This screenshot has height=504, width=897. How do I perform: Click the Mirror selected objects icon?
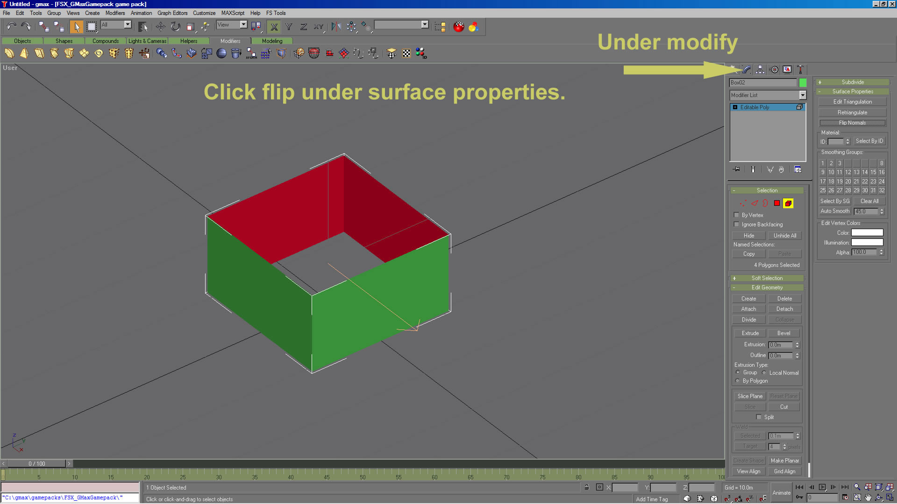tap(336, 27)
